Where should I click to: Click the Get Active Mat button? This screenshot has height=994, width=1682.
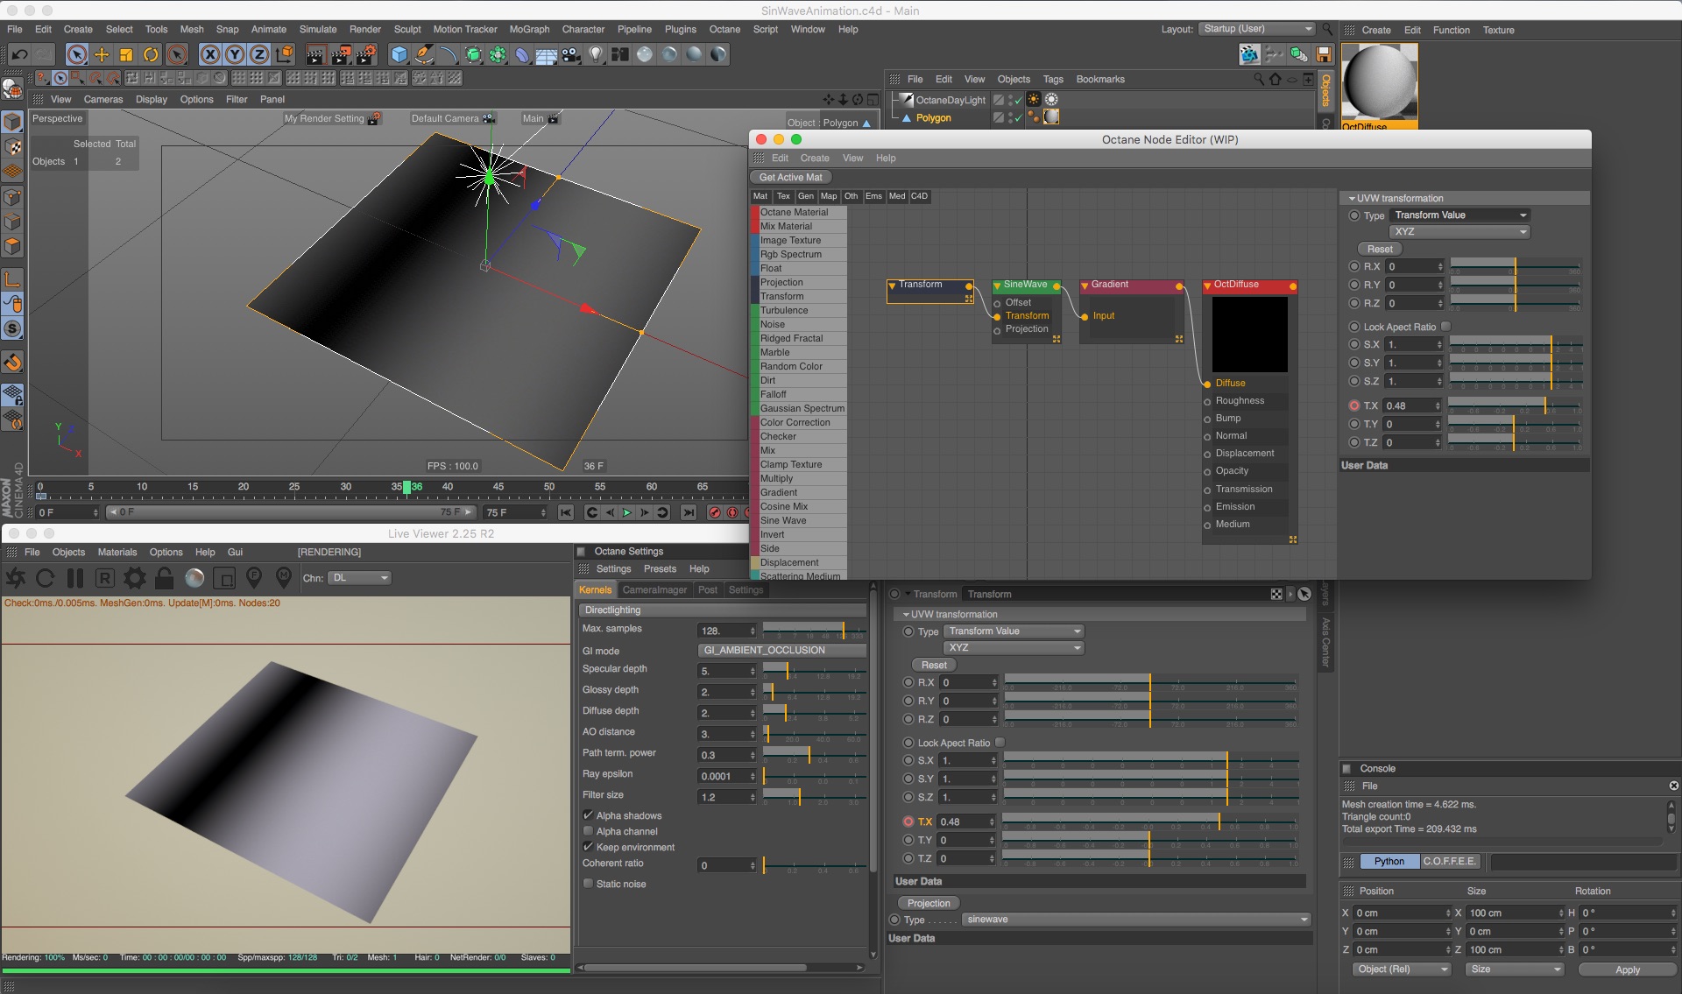pyautogui.click(x=790, y=177)
